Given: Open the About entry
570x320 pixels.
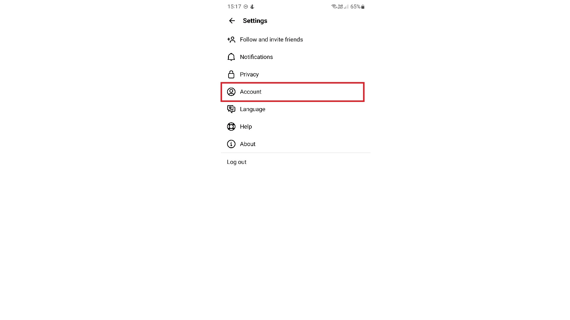Looking at the screenshot, I should tap(295, 144).
